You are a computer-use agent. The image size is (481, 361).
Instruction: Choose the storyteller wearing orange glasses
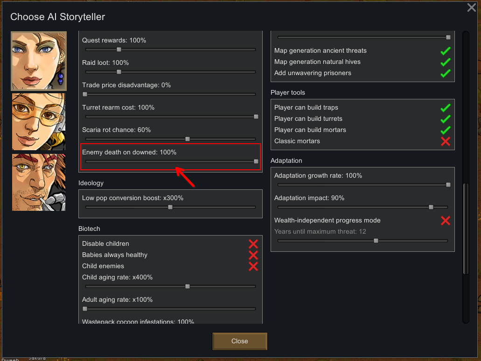click(x=39, y=122)
